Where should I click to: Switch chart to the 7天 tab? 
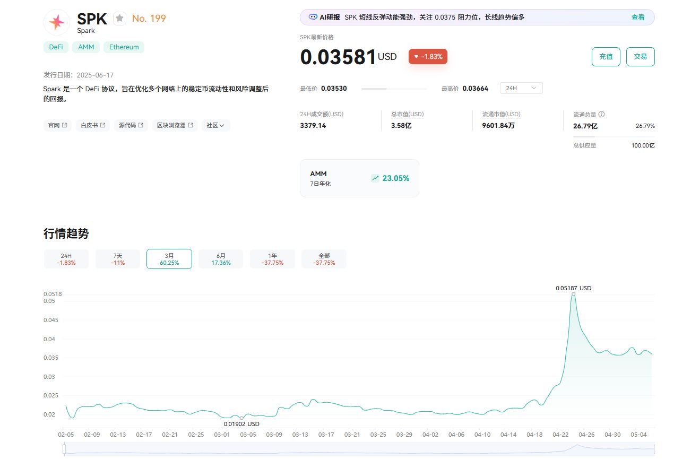coord(118,259)
